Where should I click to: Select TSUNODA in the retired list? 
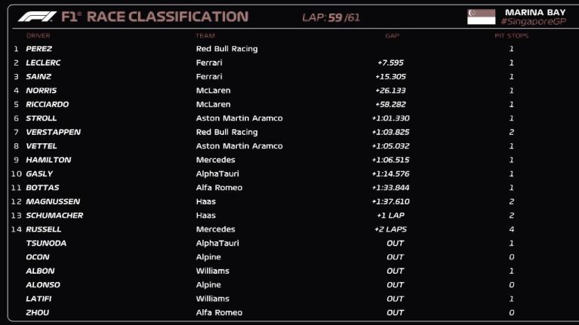[46, 243]
